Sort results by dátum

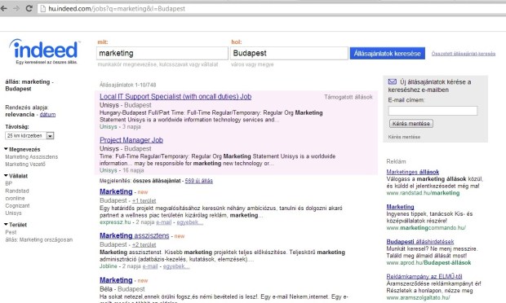tap(47, 115)
